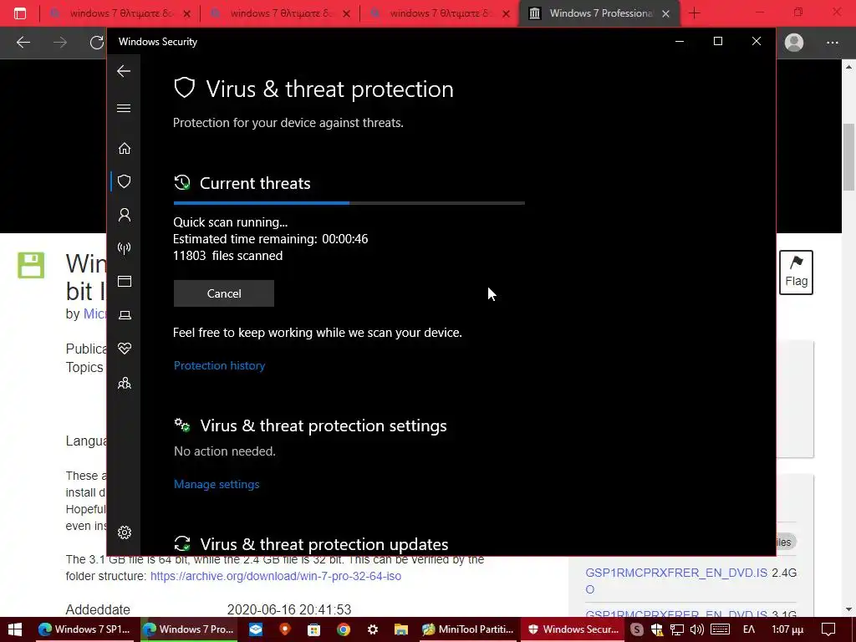Flag this archive.org item

coord(796,273)
